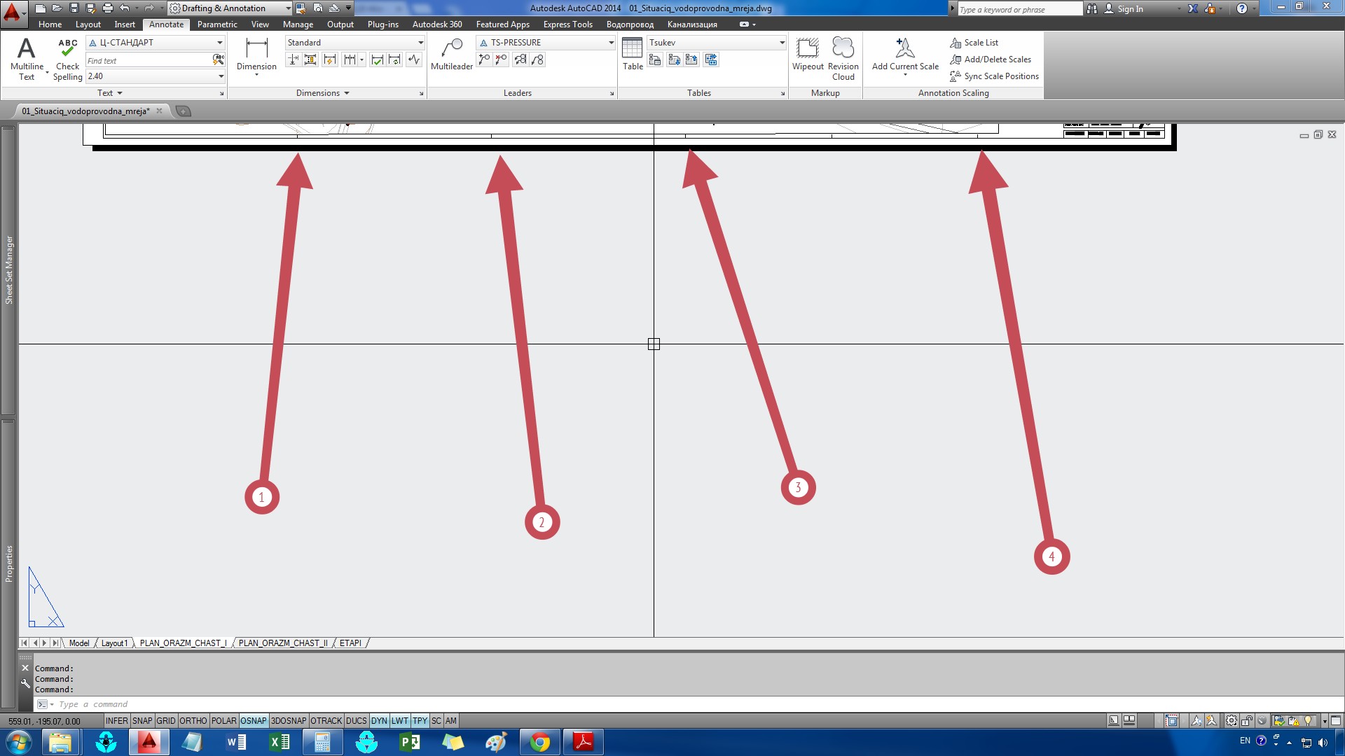Click the Find text input field
This screenshot has height=756, width=1345.
coord(149,61)
